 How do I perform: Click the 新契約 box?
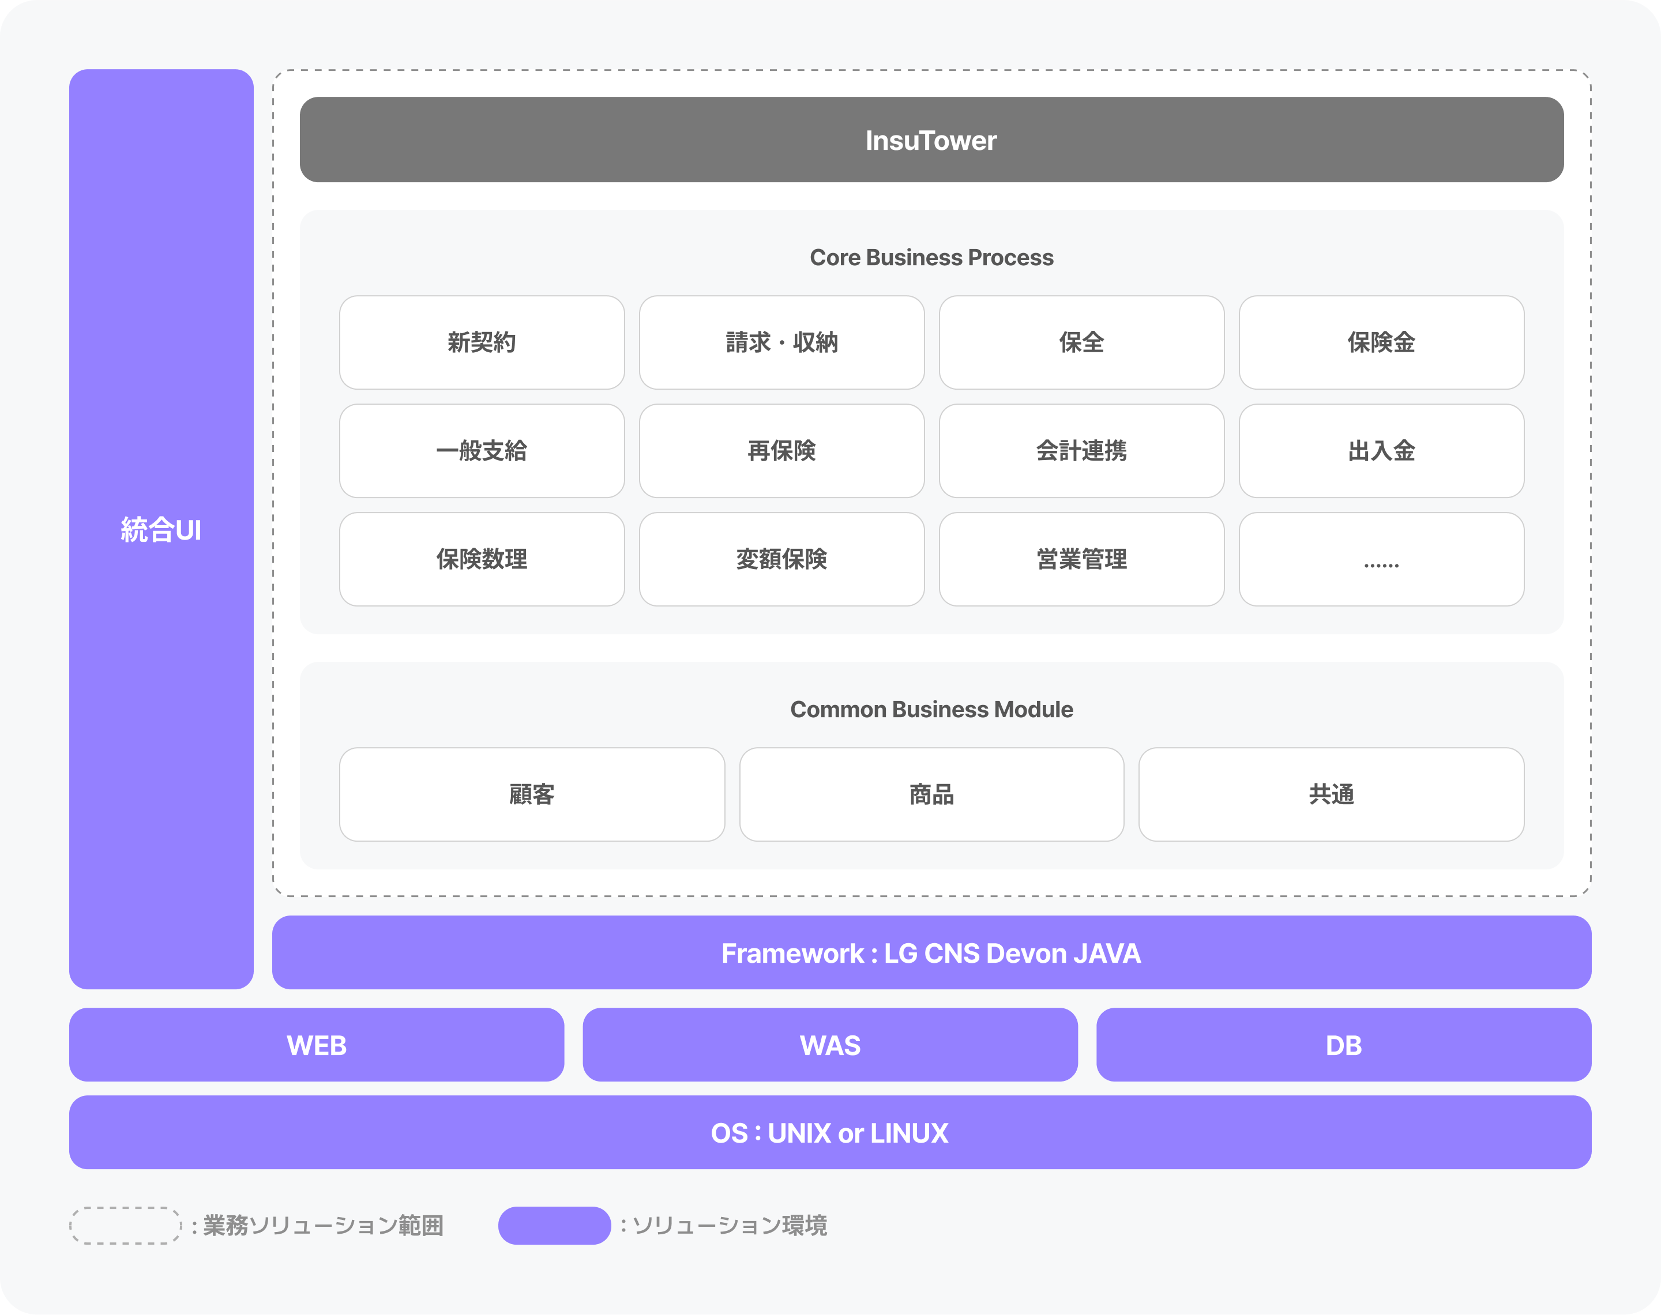481,342
